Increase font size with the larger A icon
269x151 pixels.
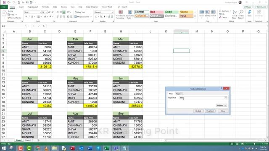coord(49,12)
